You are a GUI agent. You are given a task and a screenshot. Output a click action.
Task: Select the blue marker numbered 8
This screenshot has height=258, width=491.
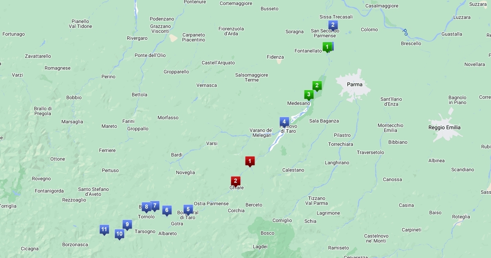point(146,207)
